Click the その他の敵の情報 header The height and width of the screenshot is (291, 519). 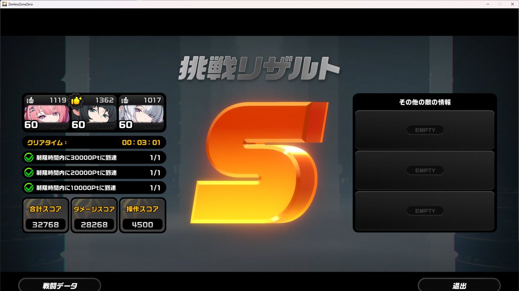425,102
